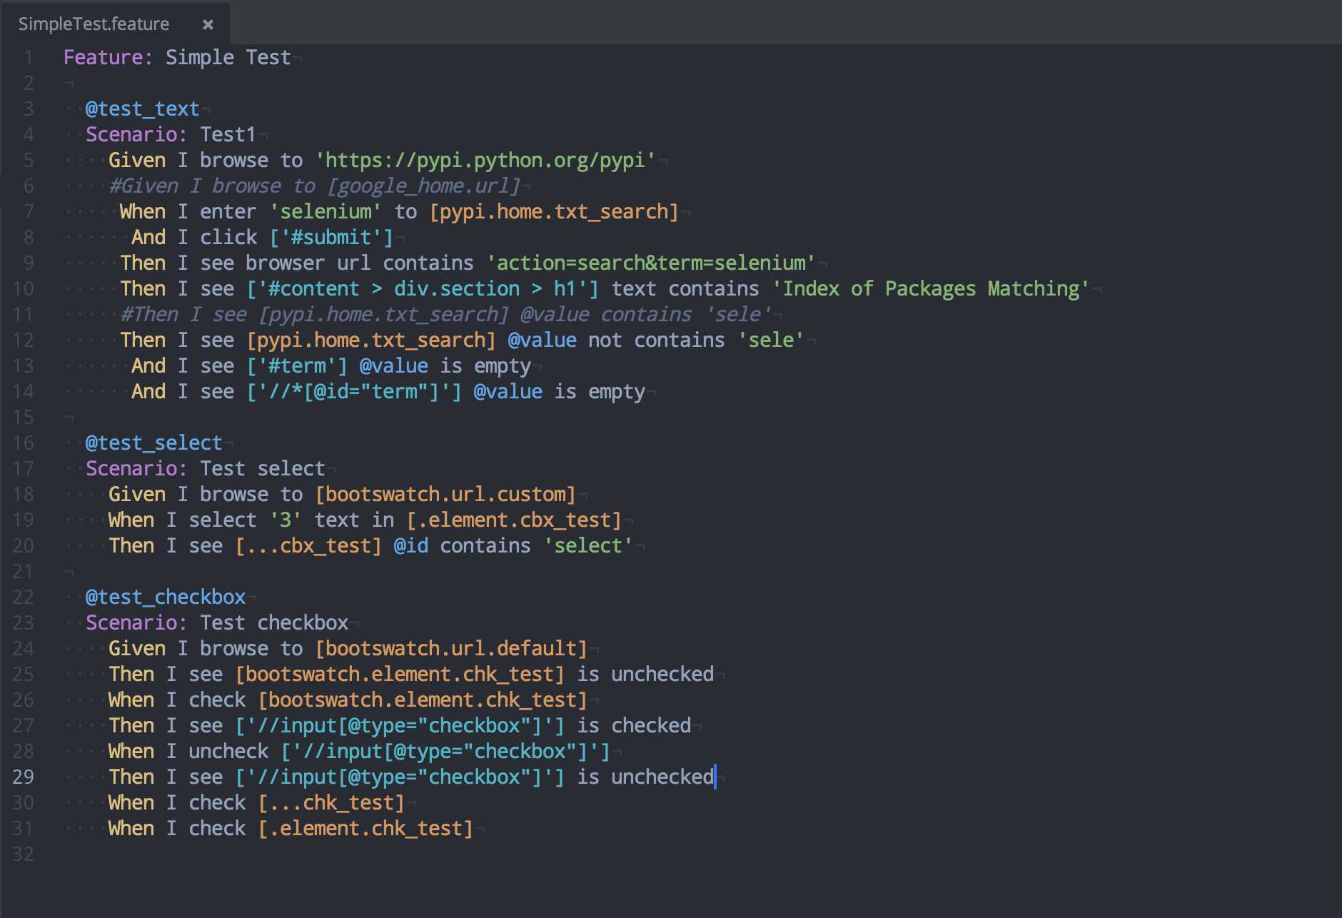The height and width of the screenshot is (918, 1342).
Task: Click 'Scenario: Test select' text
Action: (206, 468)
